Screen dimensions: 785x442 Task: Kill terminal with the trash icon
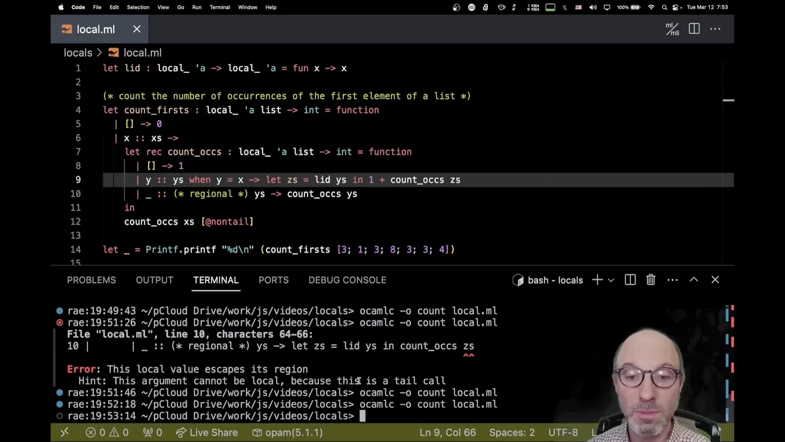[x=651, y=280]
